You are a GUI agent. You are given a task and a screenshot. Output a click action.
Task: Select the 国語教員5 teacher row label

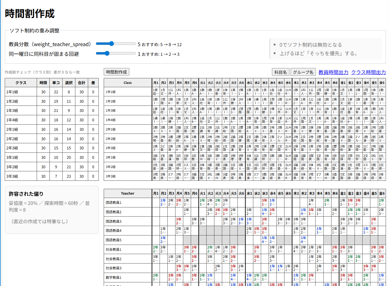coord(113,240)
